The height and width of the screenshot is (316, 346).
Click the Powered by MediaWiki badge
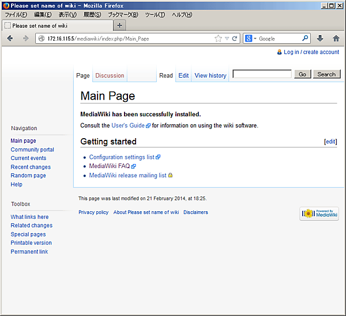pyautogui.click(x=319, y=214)
